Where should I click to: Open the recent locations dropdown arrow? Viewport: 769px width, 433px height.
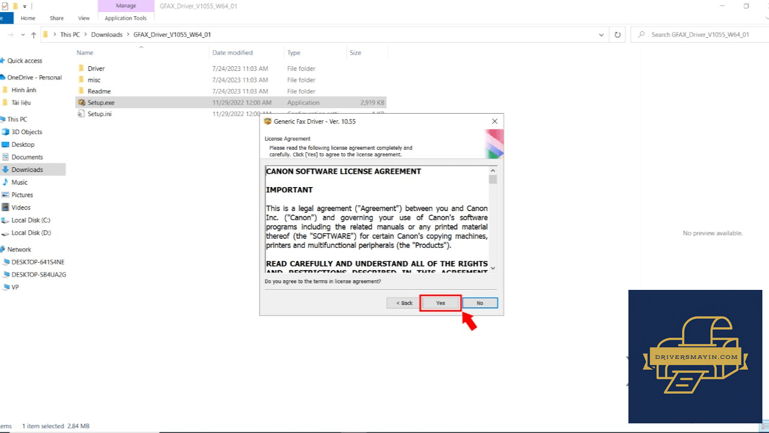click(x=23, y=35)
